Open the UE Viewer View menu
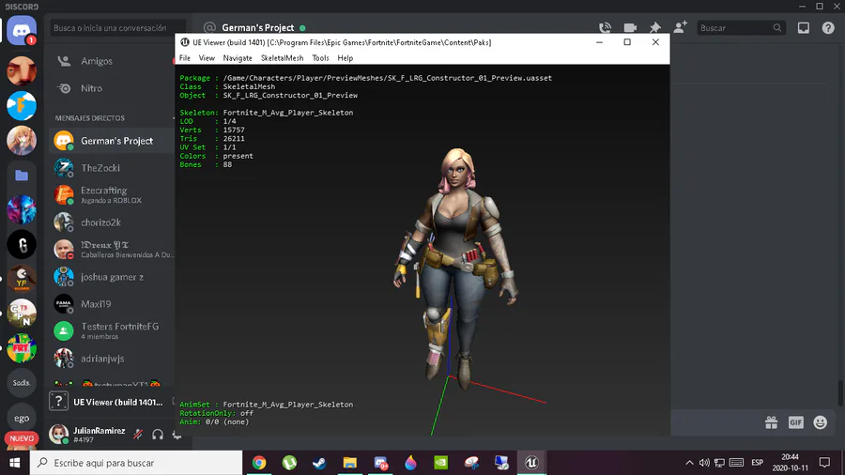The width and height of the screenshot is (845, 475). [207, 58]
